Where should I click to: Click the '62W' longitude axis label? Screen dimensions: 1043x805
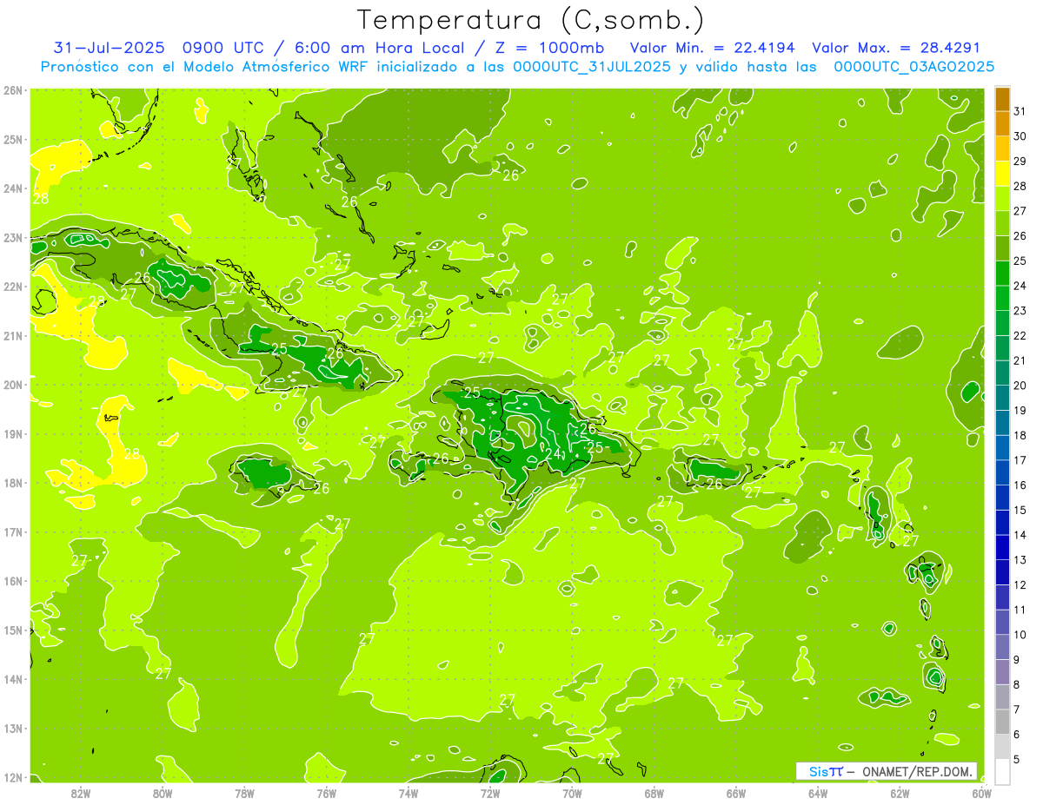pos(900,793)
